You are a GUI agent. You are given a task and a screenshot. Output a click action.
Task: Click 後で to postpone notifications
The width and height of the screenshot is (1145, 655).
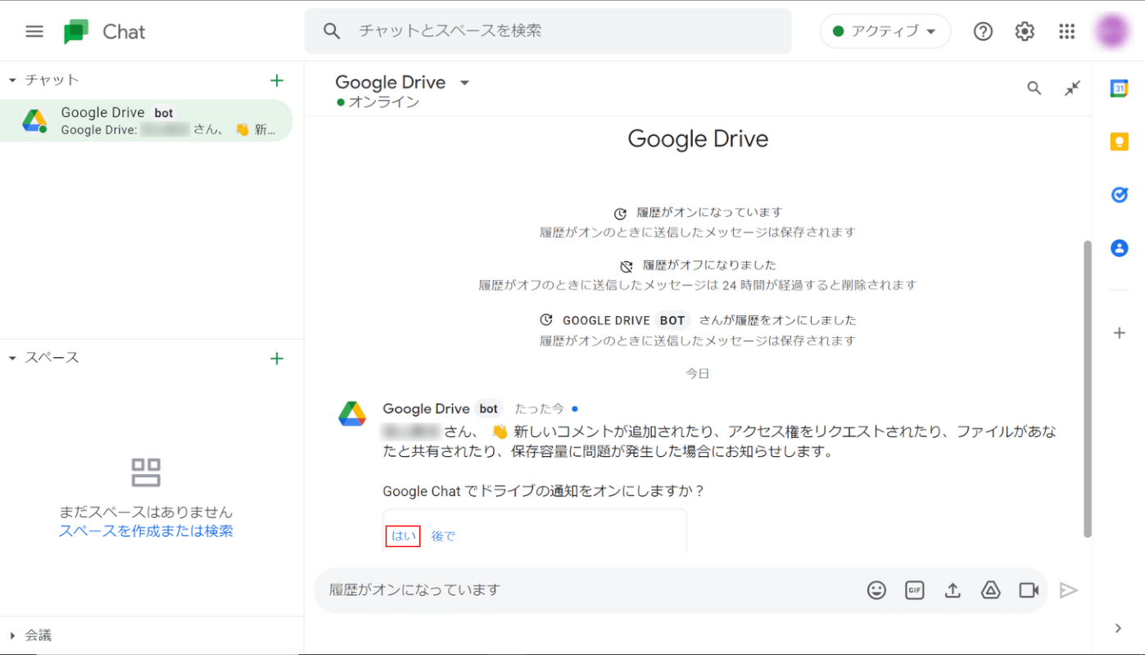pyautogui.click(x=443, y=536)
